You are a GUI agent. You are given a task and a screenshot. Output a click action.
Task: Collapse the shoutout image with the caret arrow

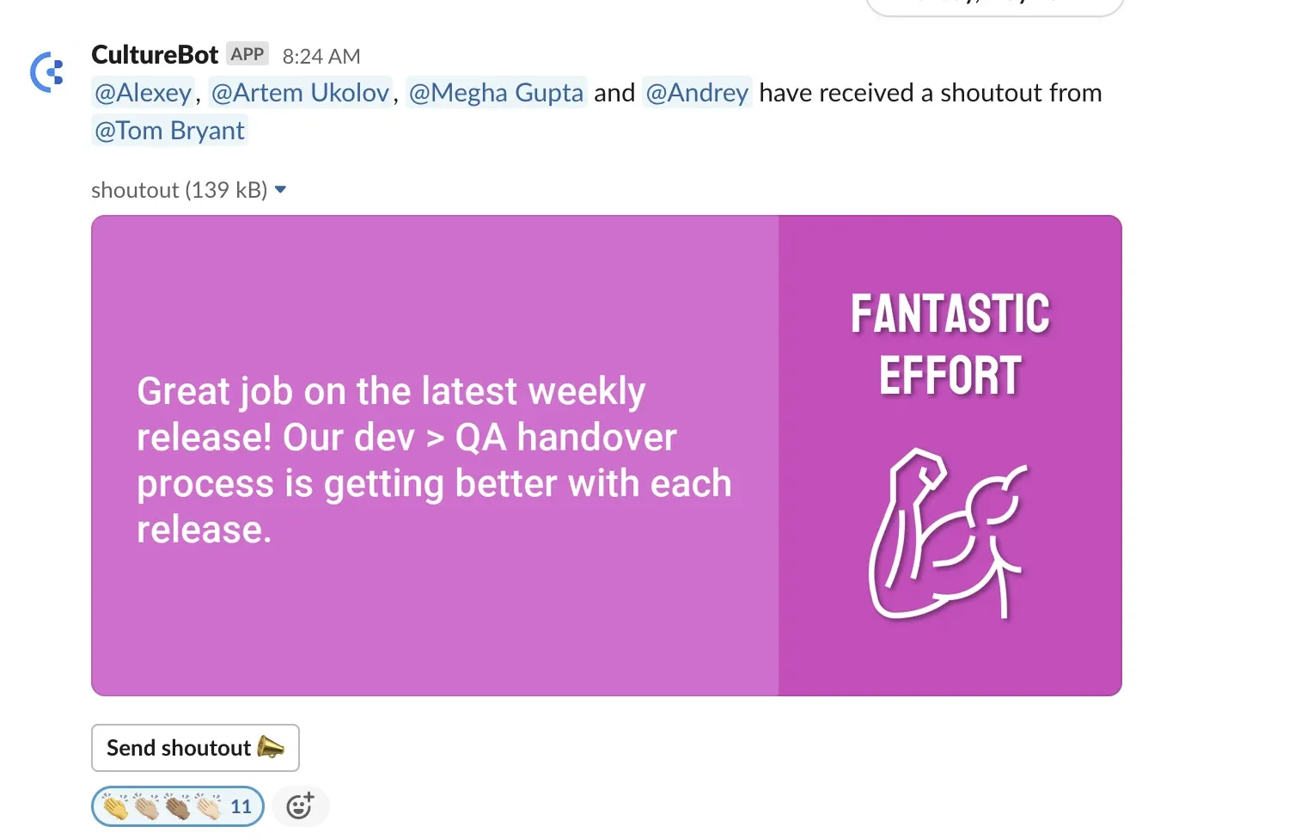tap(280, 190)
